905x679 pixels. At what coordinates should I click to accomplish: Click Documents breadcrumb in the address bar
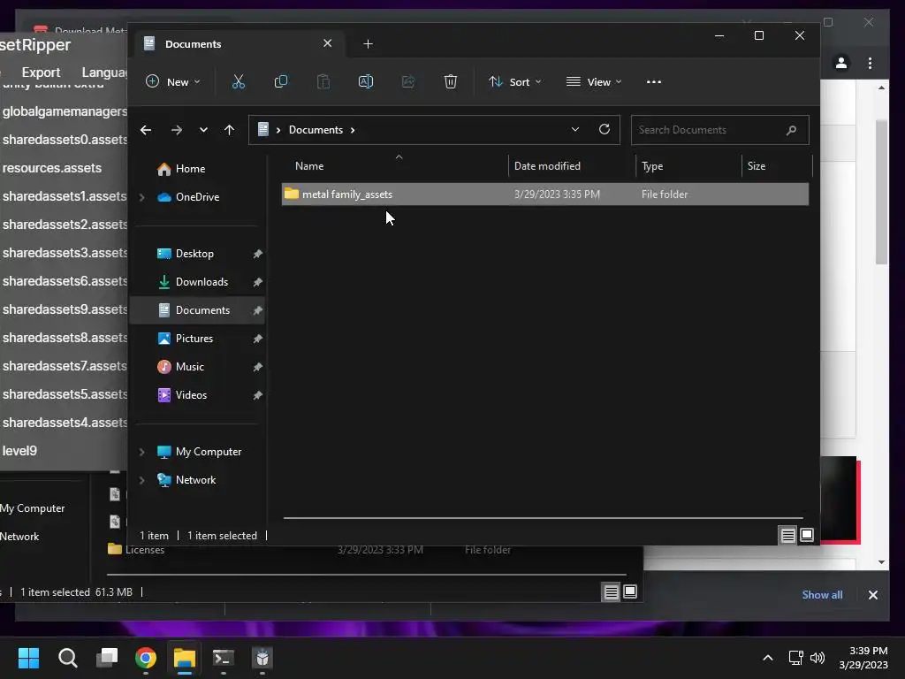pyautogui.click(x=316, y=130)
